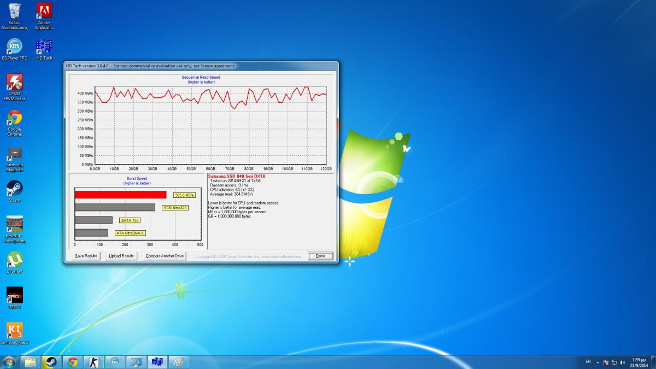The width and height of the screenshot is (656, 369).
Task: Click the Average read: 384.6 MB/s line
Action: (232, 194)
